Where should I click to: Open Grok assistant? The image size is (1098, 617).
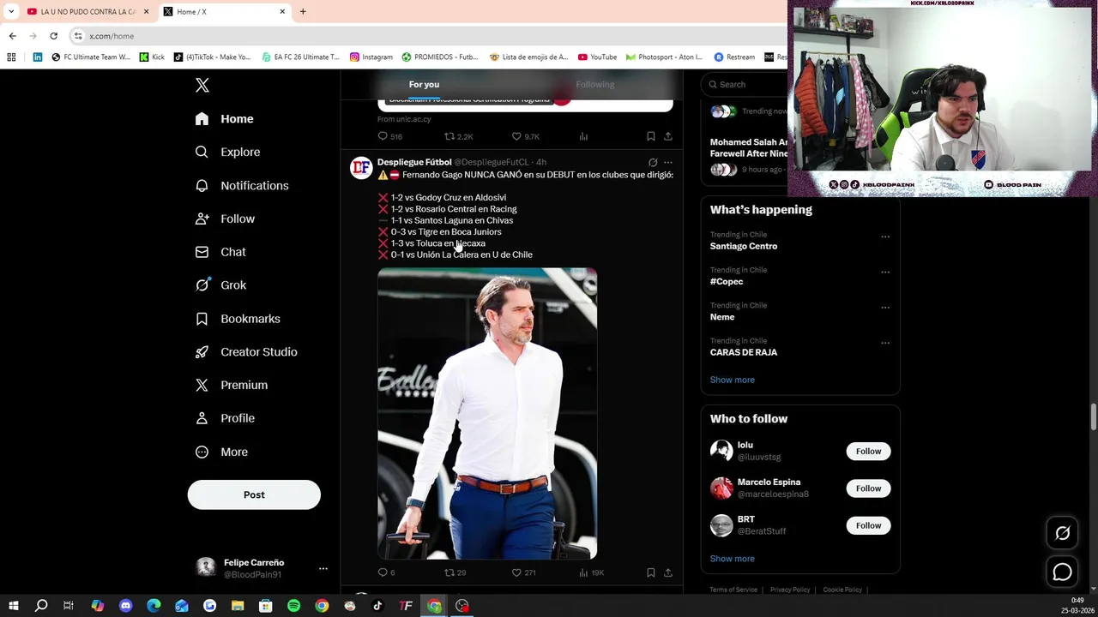[x=220, y=285]
